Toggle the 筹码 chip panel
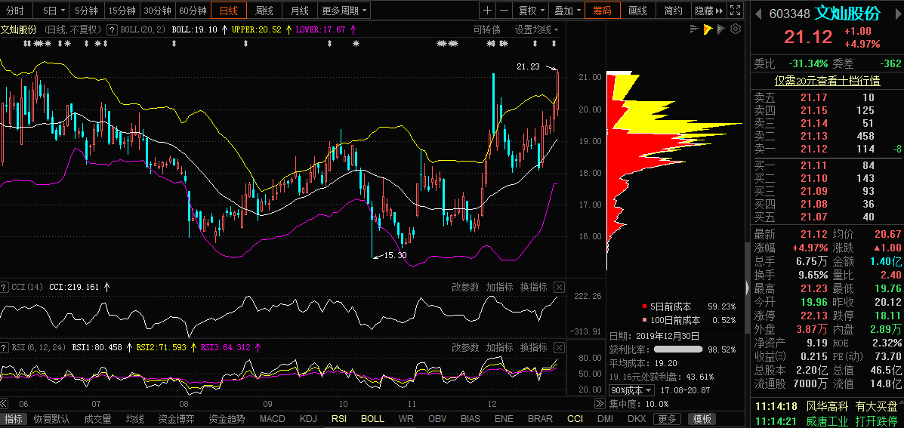The width and height of the screenshot is (904, 428). pos(603,11)
